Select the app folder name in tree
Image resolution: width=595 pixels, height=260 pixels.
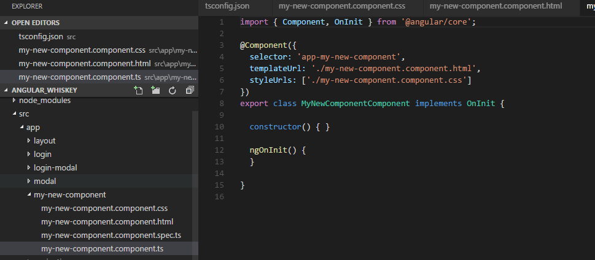33,128
